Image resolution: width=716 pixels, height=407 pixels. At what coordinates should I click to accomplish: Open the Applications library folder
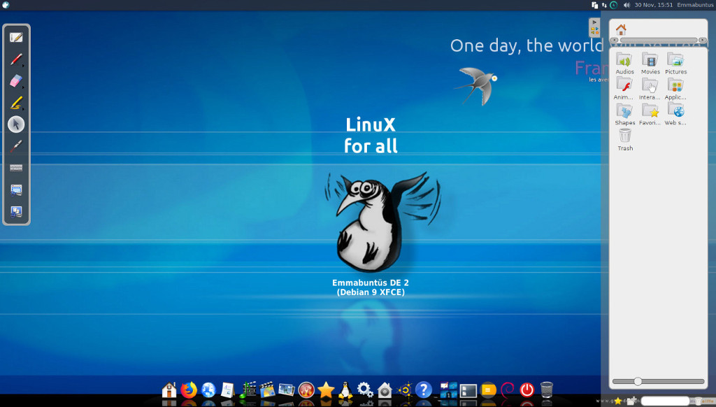tap(676, 89)
